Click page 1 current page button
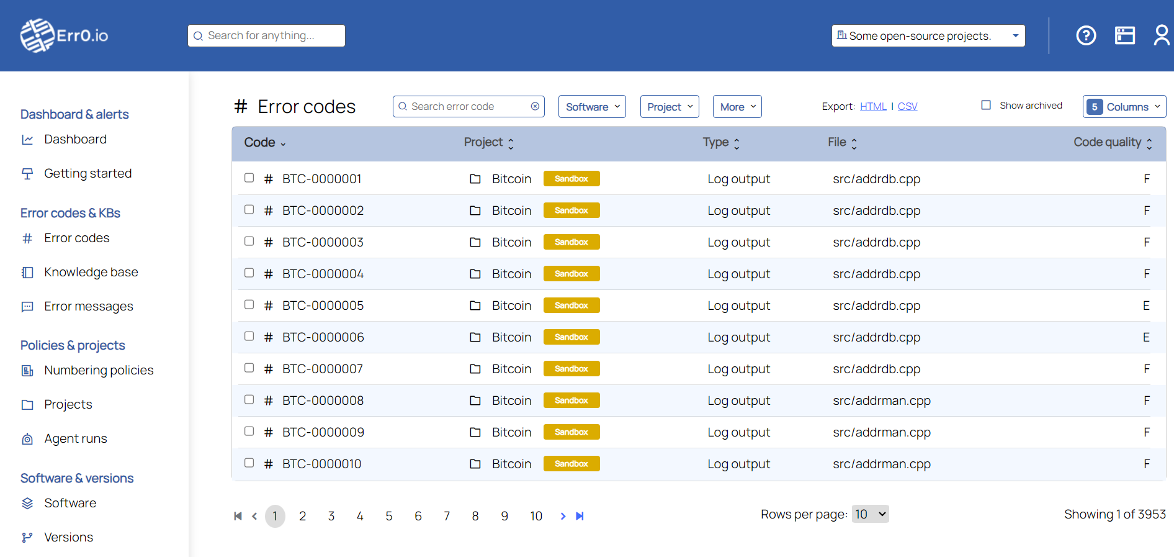 275,516
